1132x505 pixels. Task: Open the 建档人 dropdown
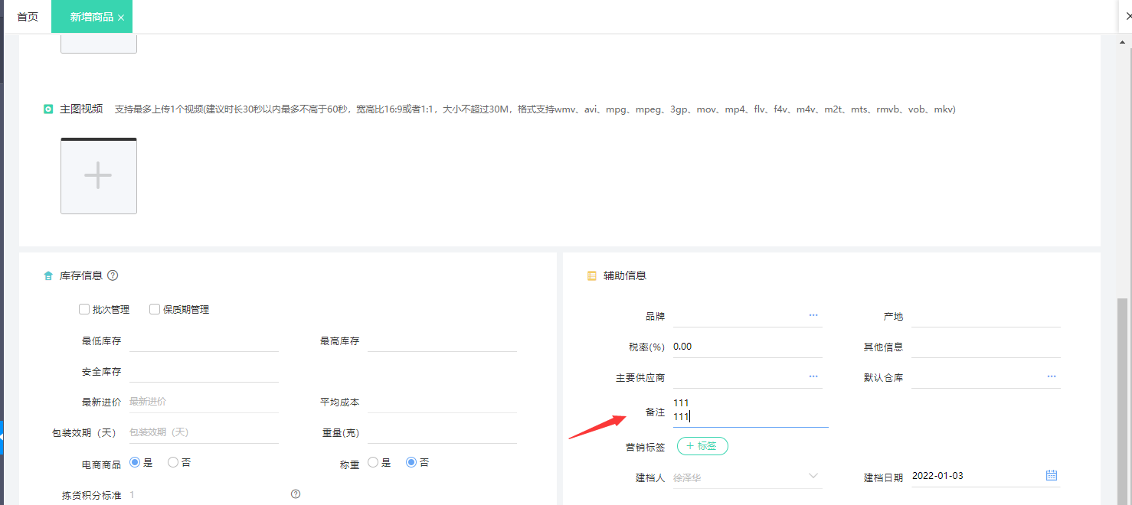coord(812,477)
